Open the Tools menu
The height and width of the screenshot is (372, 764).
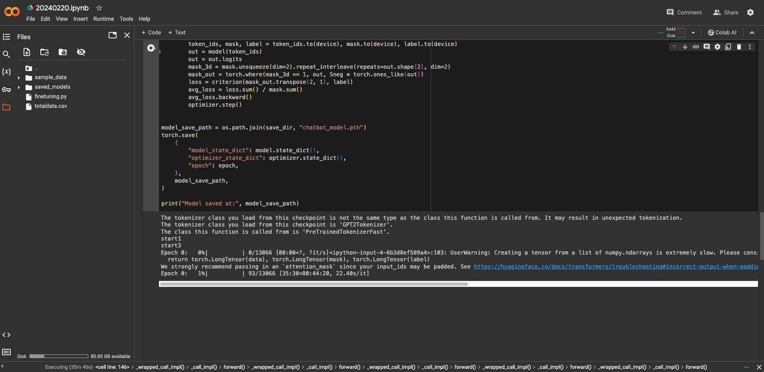pyautogui.click(x=126, y=19)
